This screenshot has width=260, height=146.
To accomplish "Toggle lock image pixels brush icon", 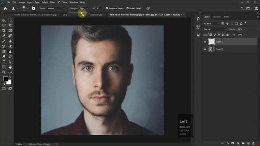I will click(x=215, y=35).
